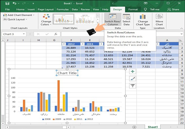Click the 2008 legend entry
The image size is (185, 129).
pyautogui.click(x=46, y=119)
